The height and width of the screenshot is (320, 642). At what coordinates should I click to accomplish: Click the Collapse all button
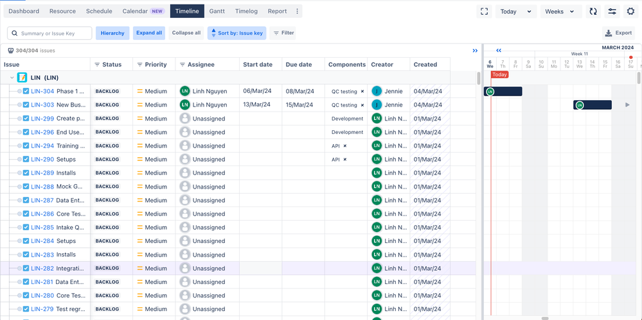coord(186,33)
